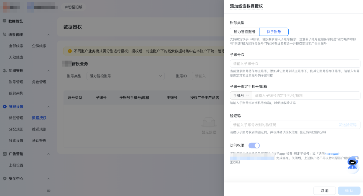Click the 账号类型 table column header
Image resolution: width=363 pixels, height=196 pixels.
pos(75,98)
